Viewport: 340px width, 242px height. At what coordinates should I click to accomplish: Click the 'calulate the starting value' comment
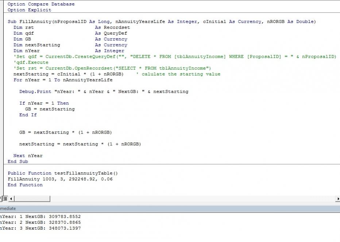click(x=178, y=74)
